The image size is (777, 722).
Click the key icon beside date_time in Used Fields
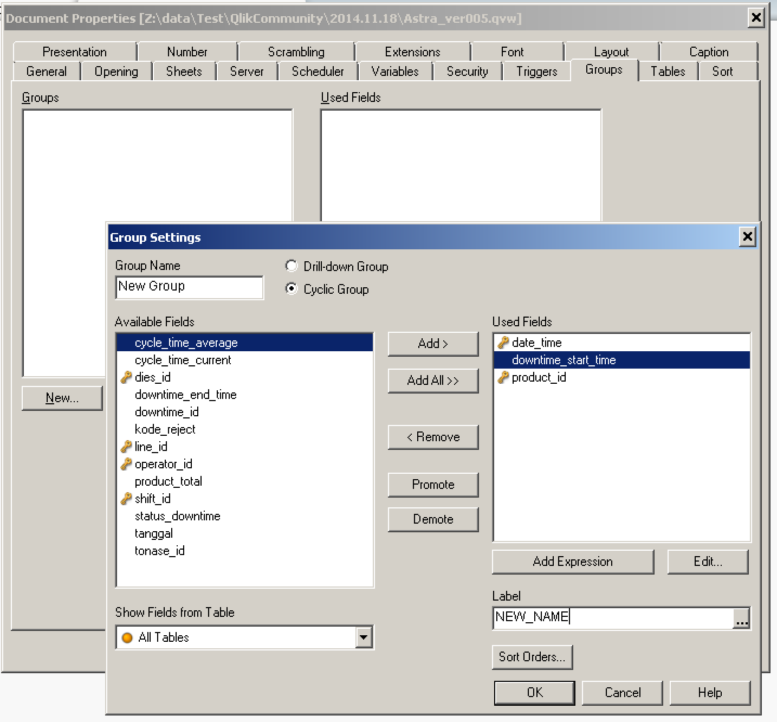[x=503, y=343]
